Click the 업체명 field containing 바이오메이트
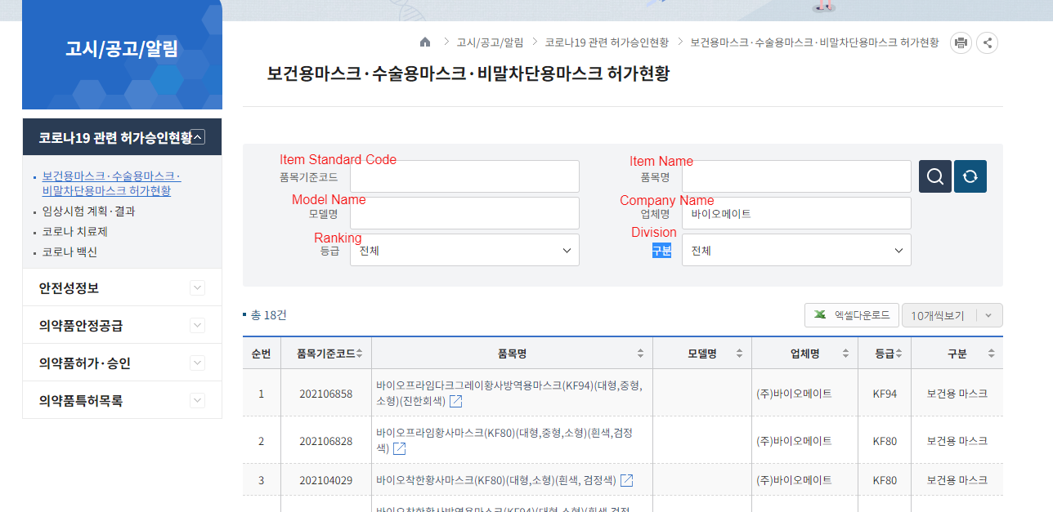Image resolution: width=1053 pixels, height=512 pixels. click(796, 213)
